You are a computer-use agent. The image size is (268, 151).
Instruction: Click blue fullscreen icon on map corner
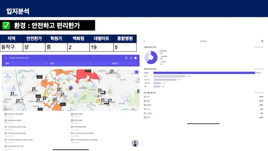point(137,72)
